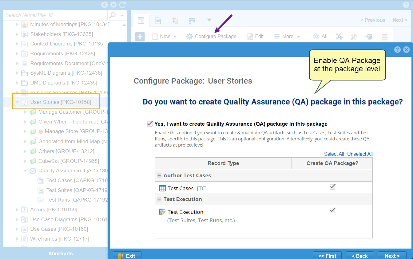
Task: Click the search magnifier icon
Action: coord(113,15)
